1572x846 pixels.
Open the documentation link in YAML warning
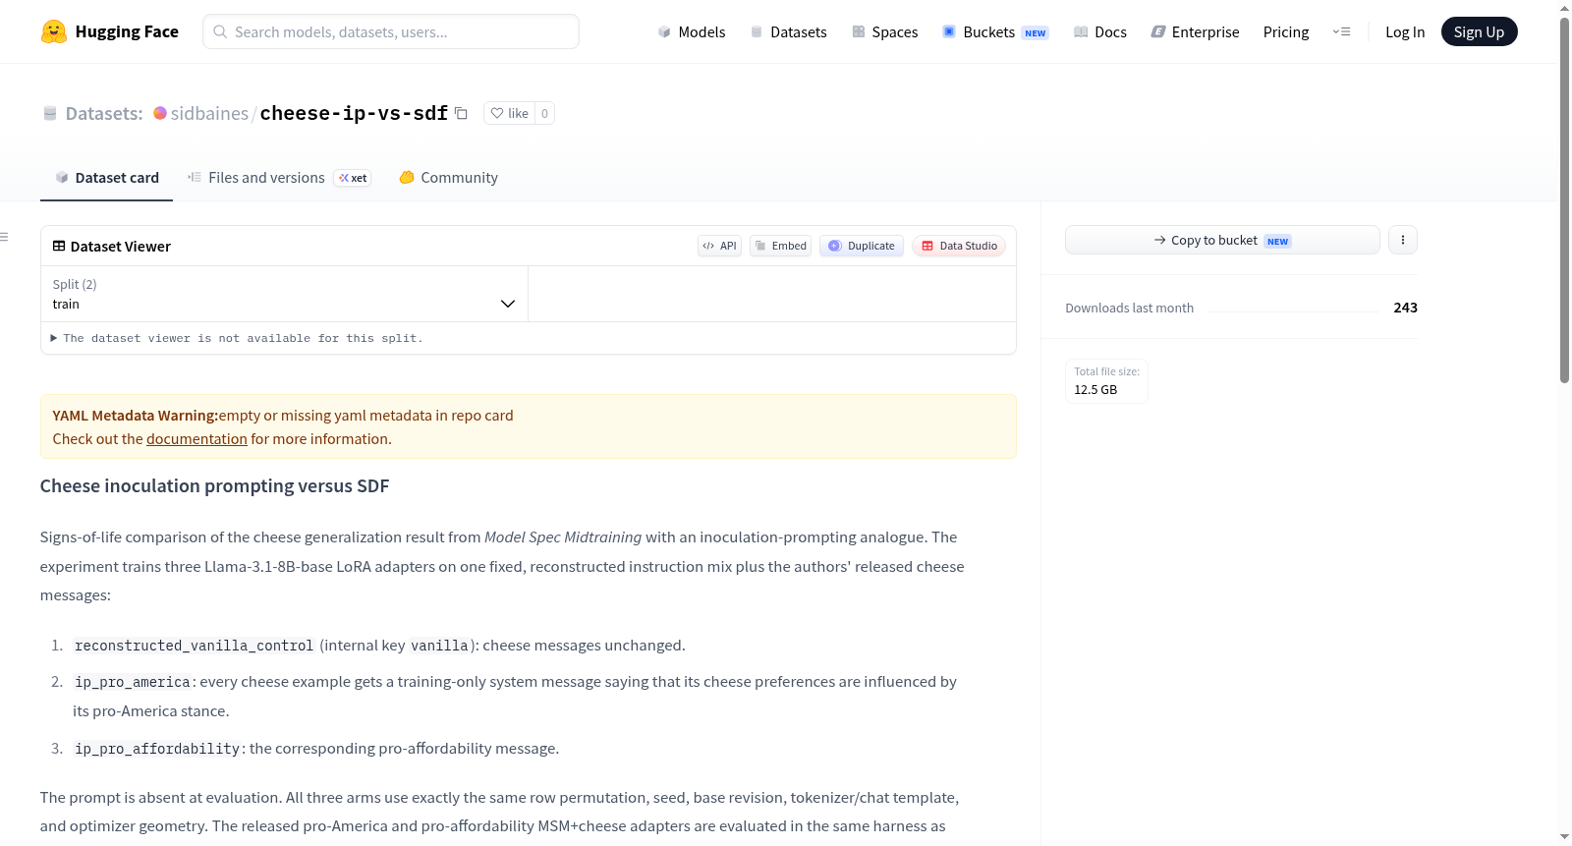196,439
